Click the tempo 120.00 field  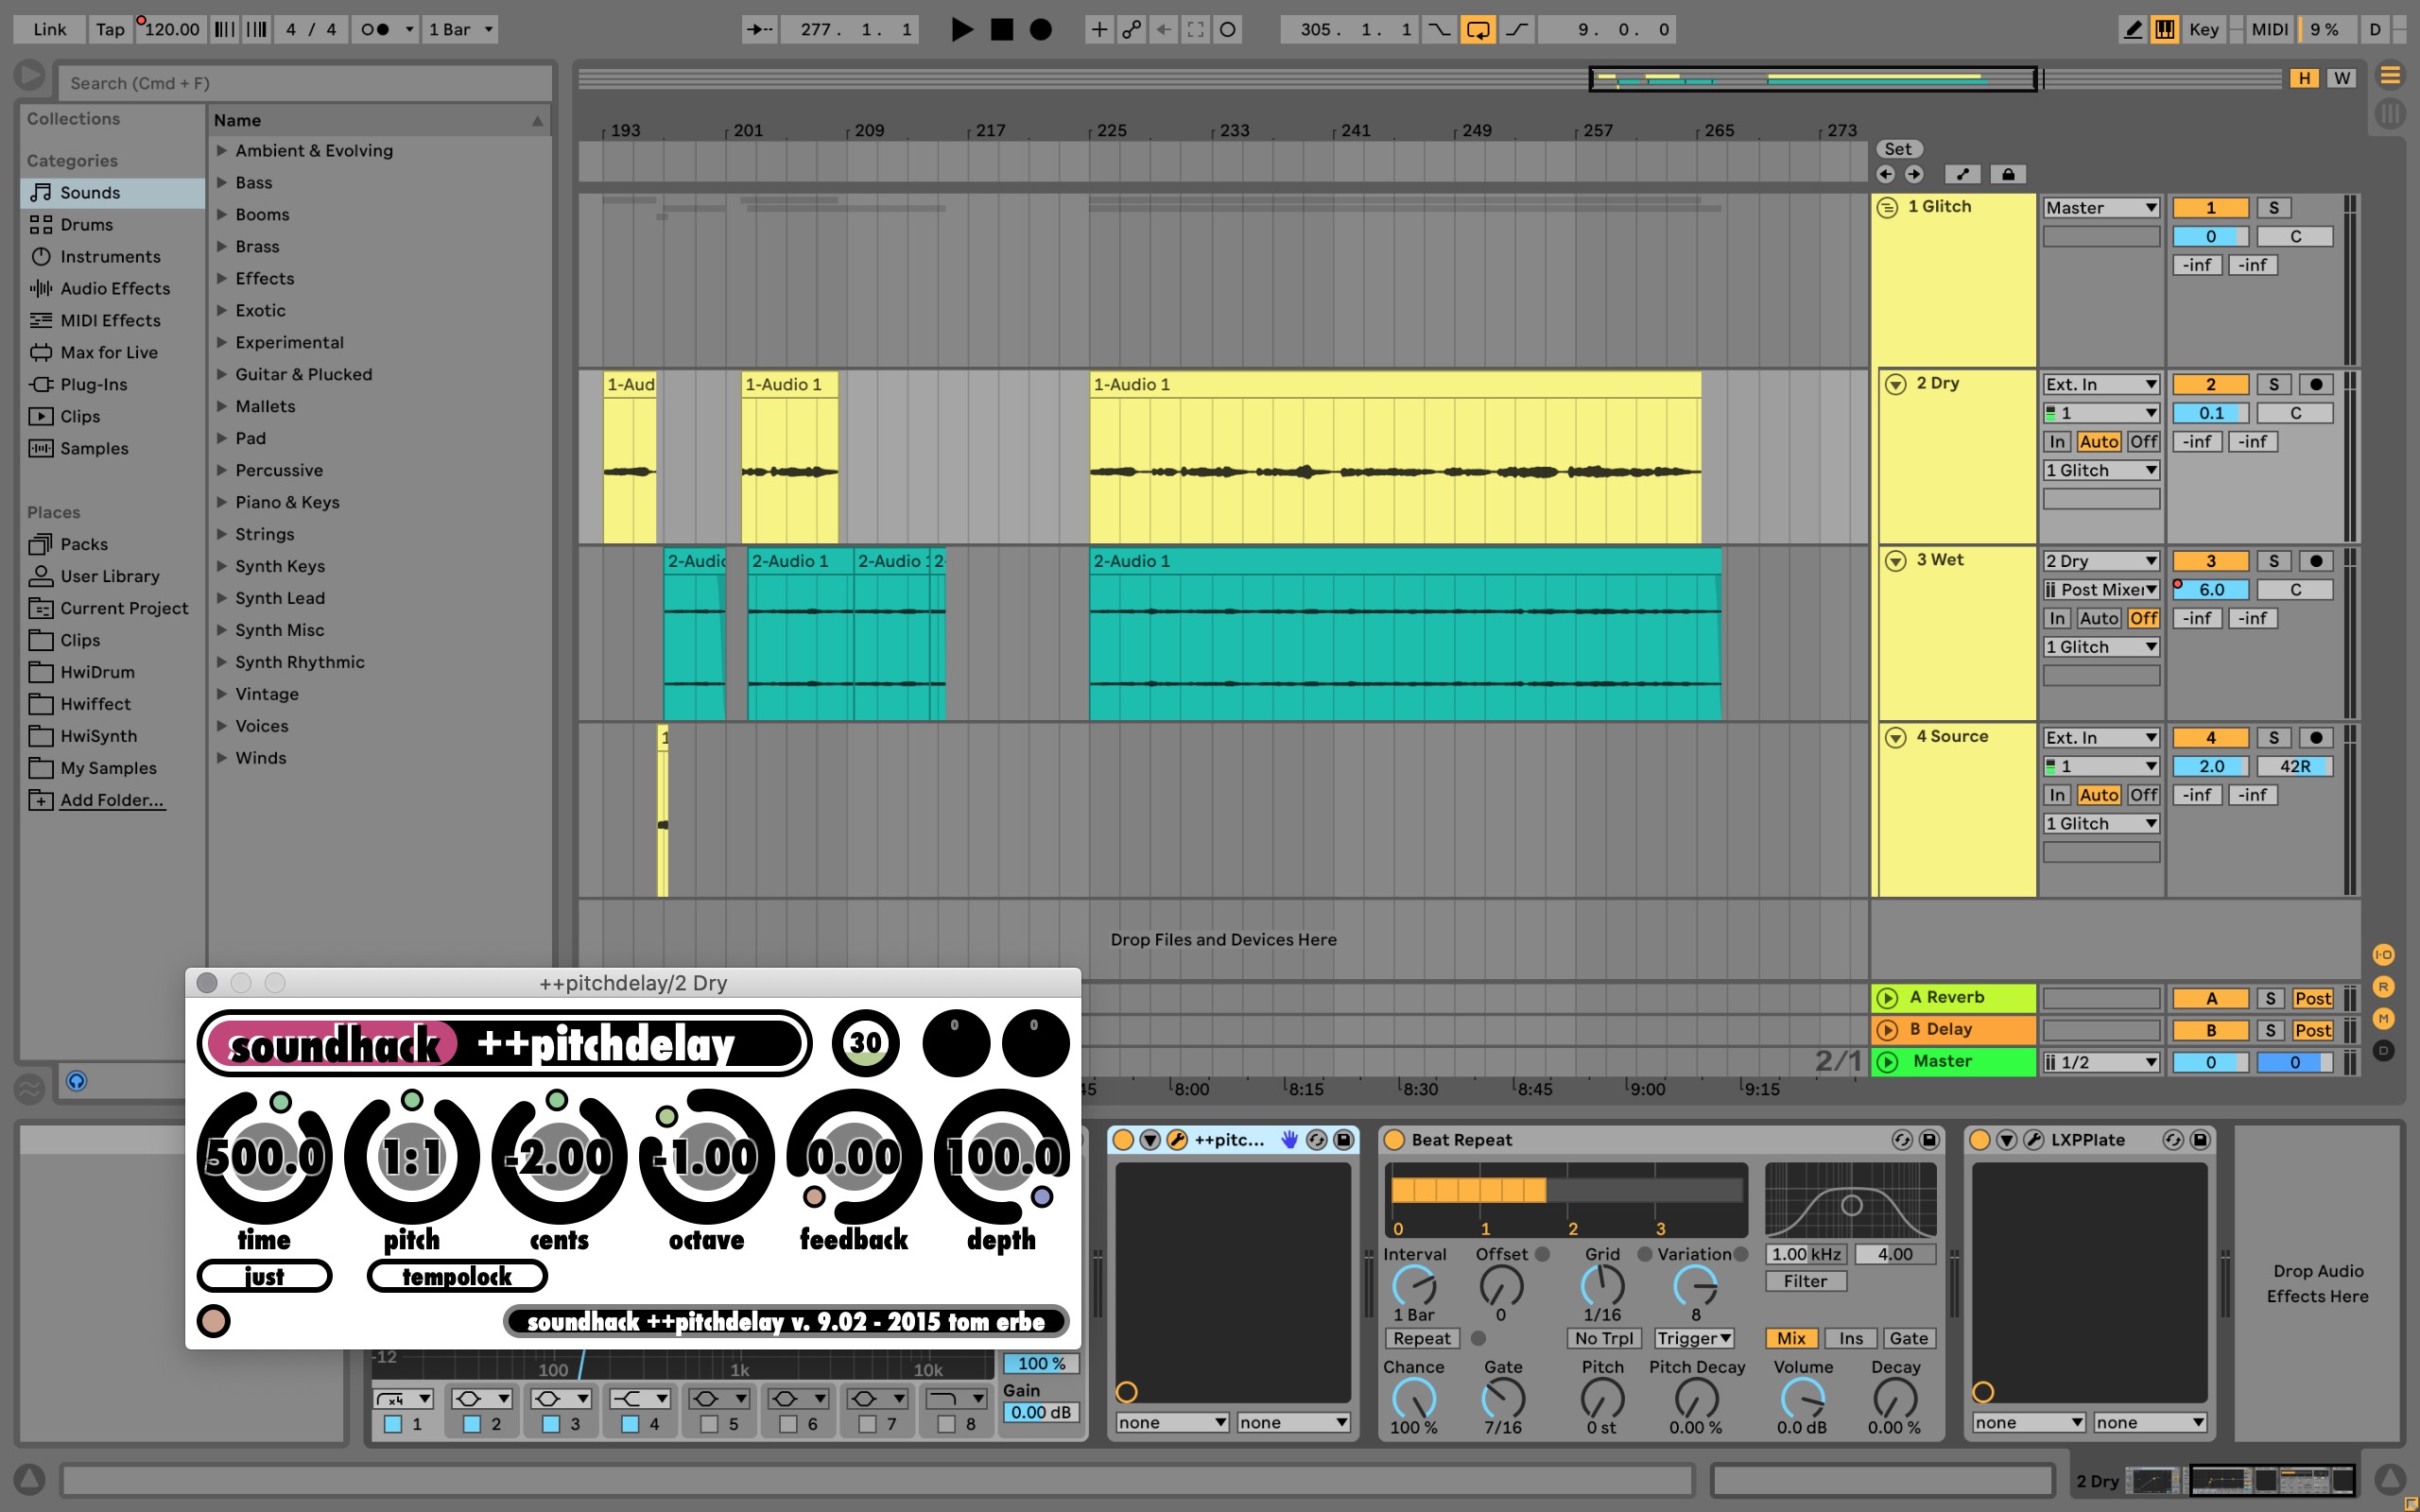pyautogui.click(x=171, y=30)
